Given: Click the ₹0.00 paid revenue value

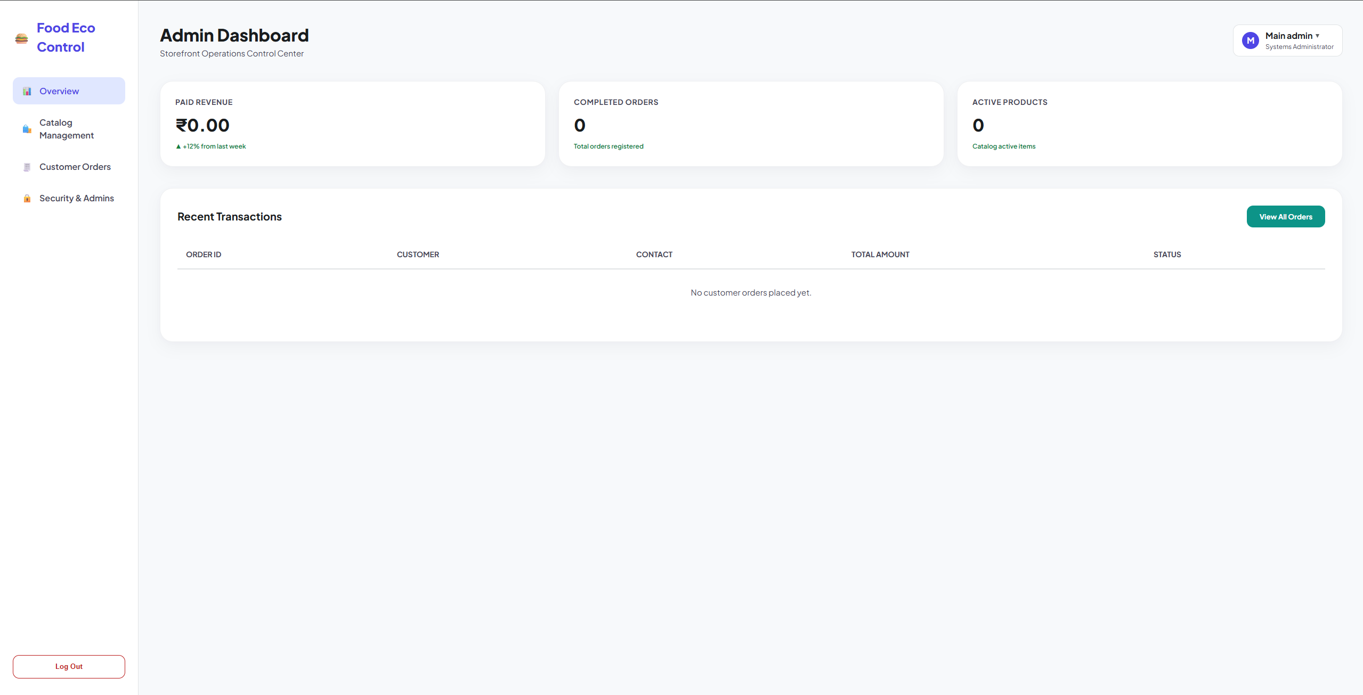Looking at the screenshot, I should [x=202, y=125].
